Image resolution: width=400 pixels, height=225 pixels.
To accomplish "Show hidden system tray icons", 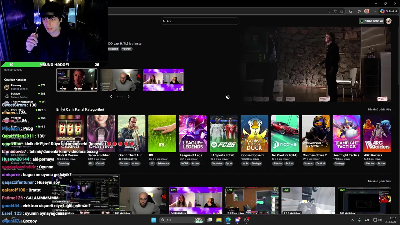I will (352, 220).
